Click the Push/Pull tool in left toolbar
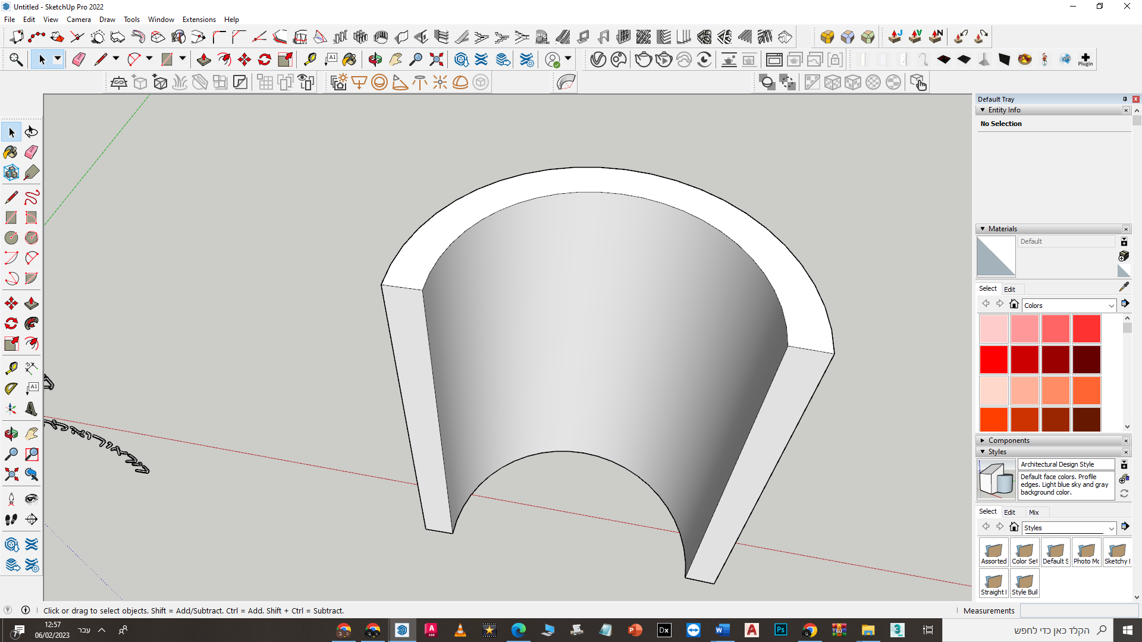1142x642 pixels. point(32,304)
